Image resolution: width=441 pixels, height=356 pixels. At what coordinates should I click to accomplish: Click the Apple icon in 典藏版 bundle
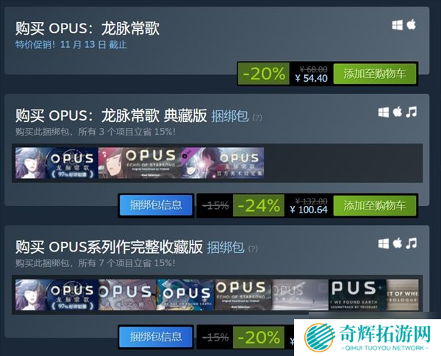(x=397, y=112)
